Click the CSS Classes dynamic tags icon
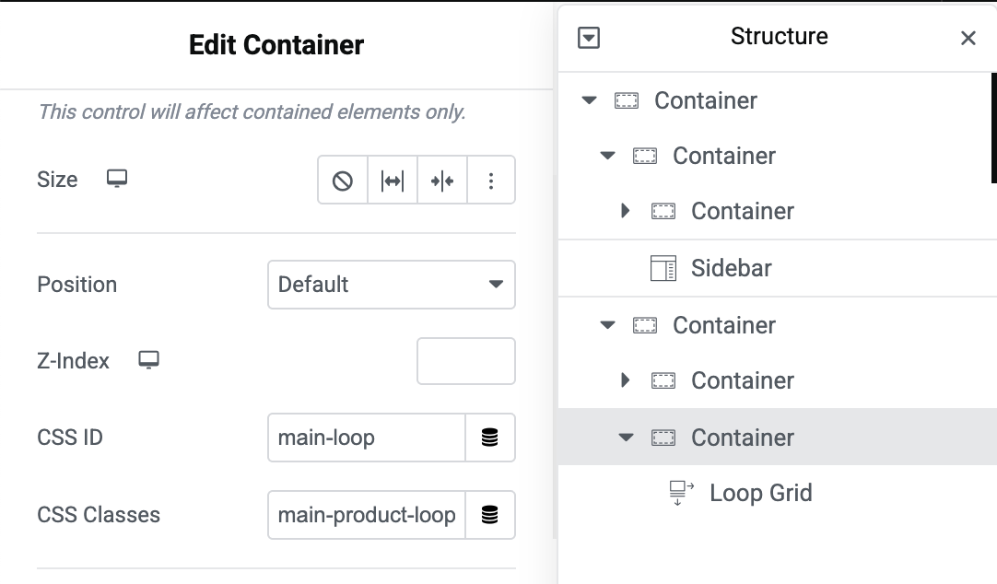Screen dimensions: 997x584 tap(490, 516)
